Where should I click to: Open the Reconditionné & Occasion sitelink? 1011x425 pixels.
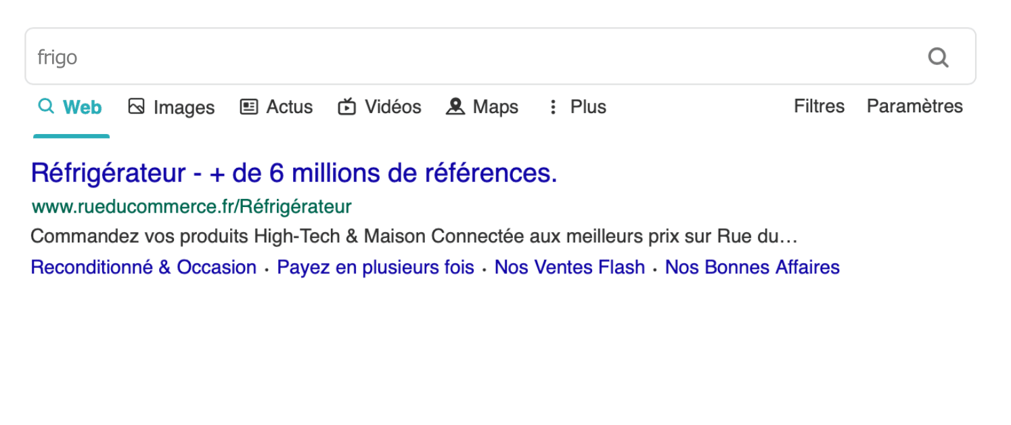pos(143,267)
